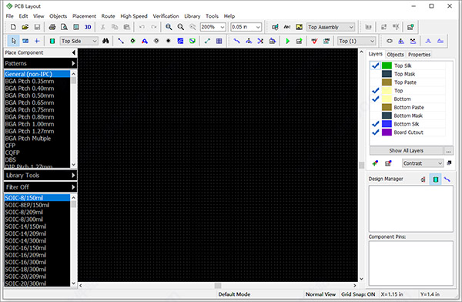Select the place table grid tool
Screen dimensions: 462x302
[219, 41]
